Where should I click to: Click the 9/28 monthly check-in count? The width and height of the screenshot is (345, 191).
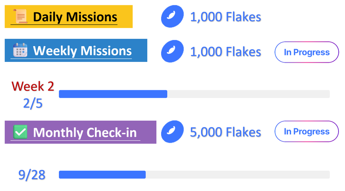(32, 175)
